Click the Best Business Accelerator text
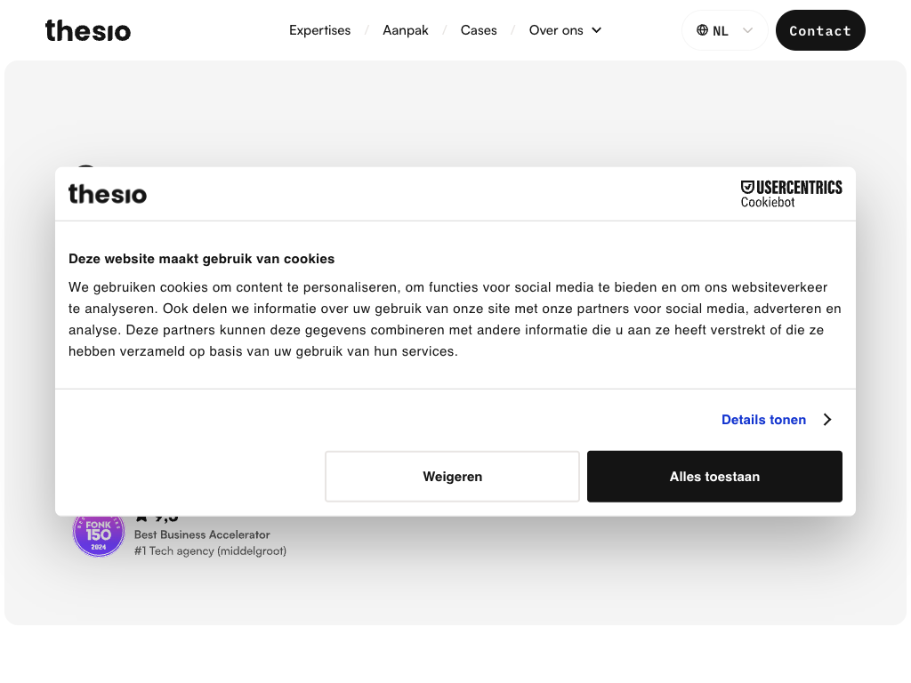911x683 pixels. pyautogui.click(x=202, y=534)
